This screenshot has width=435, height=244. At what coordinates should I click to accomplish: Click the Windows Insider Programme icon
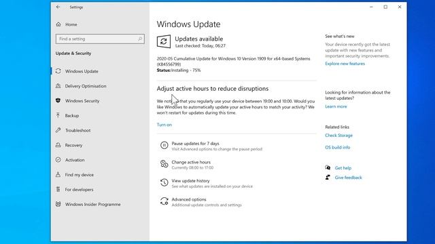pos(58,204)
